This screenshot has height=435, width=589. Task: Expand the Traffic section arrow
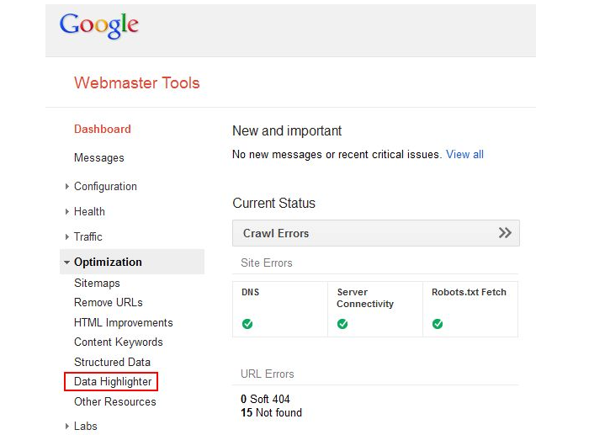point(66,236)
